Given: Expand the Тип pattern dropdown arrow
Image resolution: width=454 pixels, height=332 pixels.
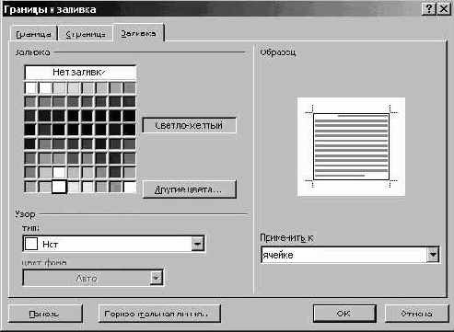Looking at the screenshot, I should (x=198, y=244).
